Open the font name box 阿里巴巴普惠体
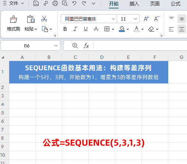This screenshot has height=164, width=187. click(x=89, y=19)
